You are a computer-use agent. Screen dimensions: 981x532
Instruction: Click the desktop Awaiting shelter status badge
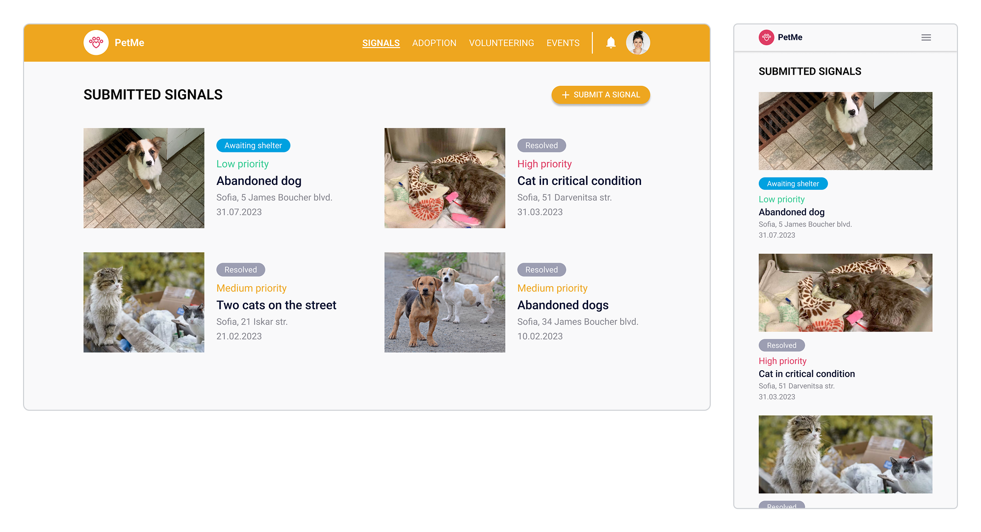click(253, 146)
